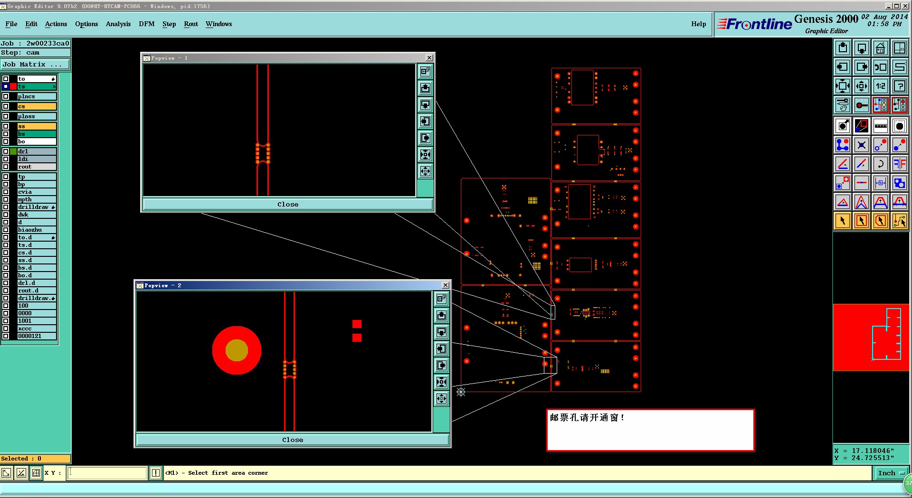Click the exclamation mark icon in status bar

click(156, 473)
